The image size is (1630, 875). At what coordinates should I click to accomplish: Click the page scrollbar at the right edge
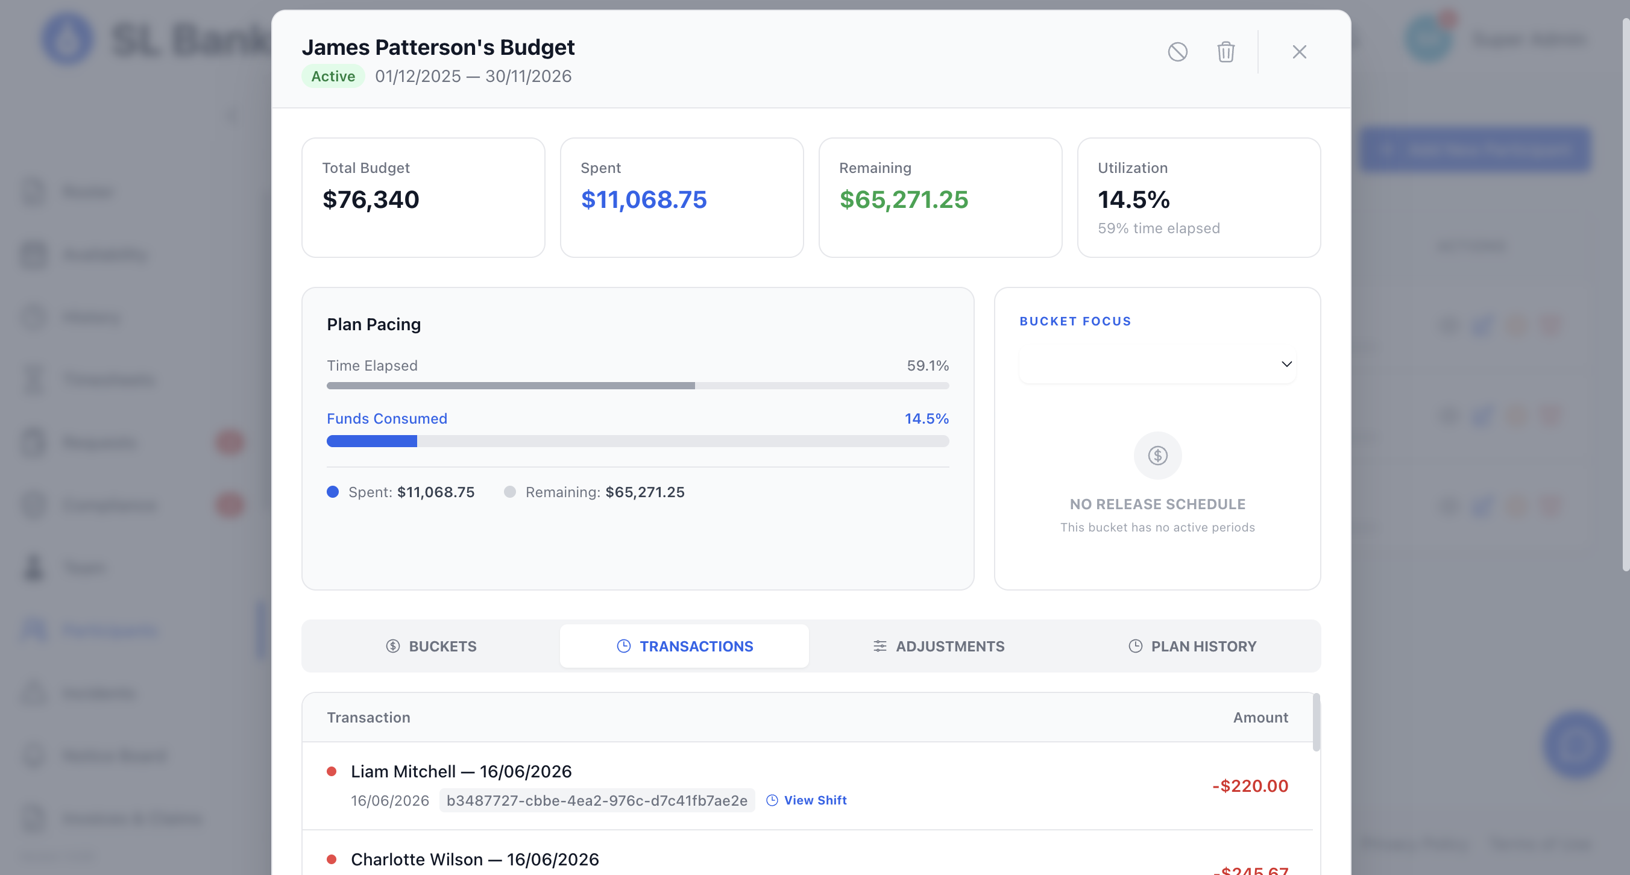coord(1626,294)
